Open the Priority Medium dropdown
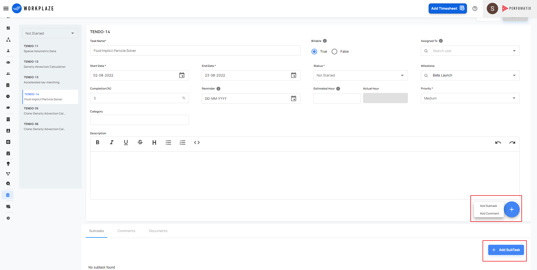The width and height of the screenshot is (537, 270). pos(470,98)
